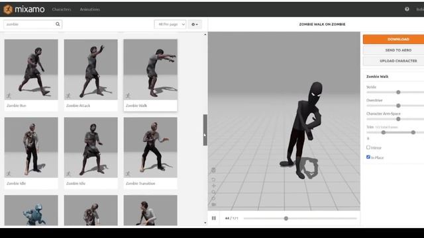Click the scrollbar down arrow
This screenshot has width=424, height=238.
pos(205,223)
